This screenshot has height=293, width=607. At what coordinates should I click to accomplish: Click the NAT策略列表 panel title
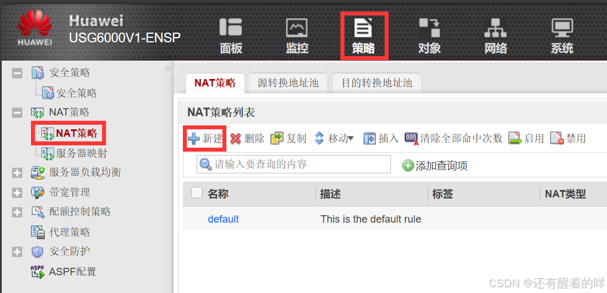(x=221, y=113)
